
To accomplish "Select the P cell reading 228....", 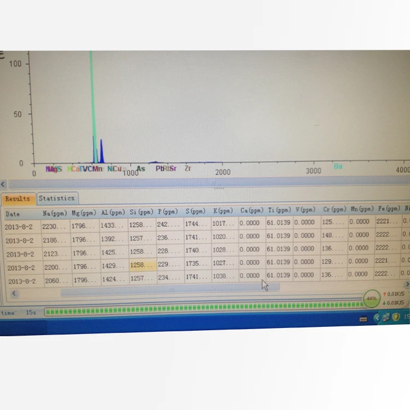I will (x=171, y=251).
